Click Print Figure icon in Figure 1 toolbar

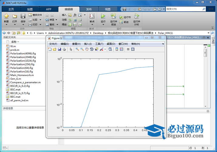click(x=64, y=49)
